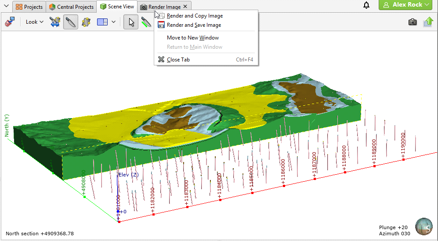Select Move to New Window
This screenshot has height=241, width=438.
coord(192,38)
